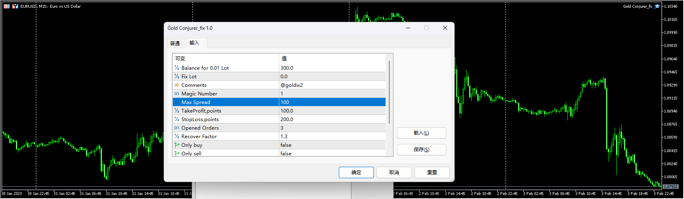Screen dimensions: 684x199
Task: Load settings with the 载入(L) button
Action: click(x=421, y=133)
